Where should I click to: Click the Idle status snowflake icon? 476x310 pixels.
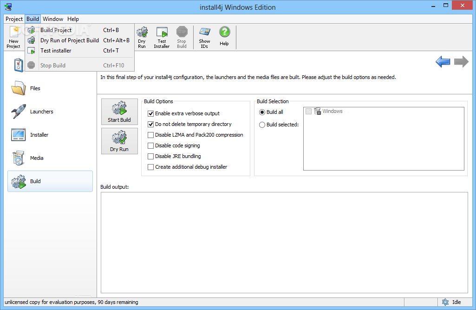coord(445,302)
